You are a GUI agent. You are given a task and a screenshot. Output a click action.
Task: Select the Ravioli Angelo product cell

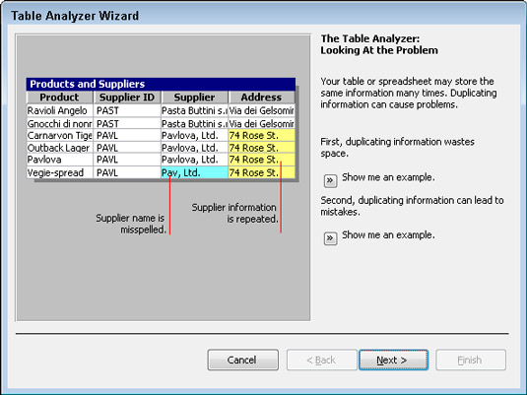pyautogui.click(x=59, y=110)
